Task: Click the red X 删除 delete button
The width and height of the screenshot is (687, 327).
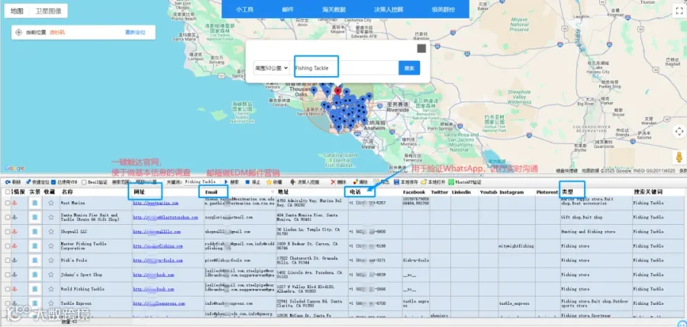Action: [338, 181]
